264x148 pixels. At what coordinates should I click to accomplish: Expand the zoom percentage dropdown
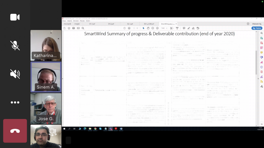(x=167, y=28)
